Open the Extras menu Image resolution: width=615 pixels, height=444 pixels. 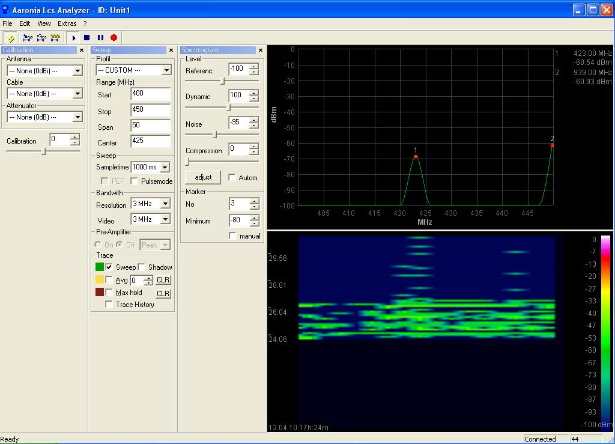tap(67, 23)
